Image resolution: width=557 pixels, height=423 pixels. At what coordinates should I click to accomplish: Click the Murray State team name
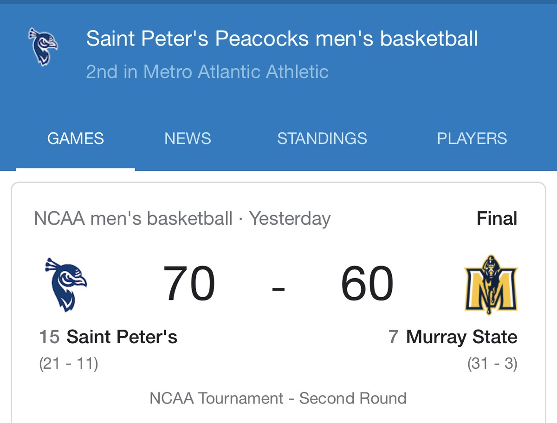click(461, 337)
